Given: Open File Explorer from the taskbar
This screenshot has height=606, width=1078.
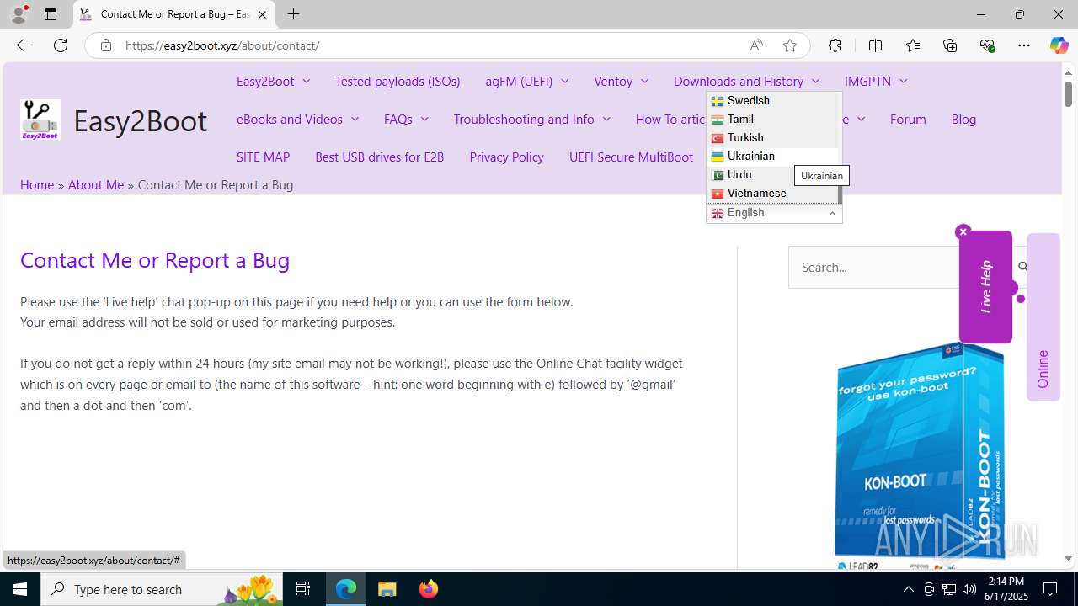Looking at the screenshot, I should (387, 589).
